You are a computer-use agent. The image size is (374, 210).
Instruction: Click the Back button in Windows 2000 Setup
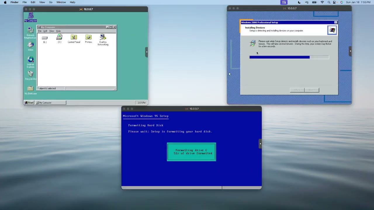297,90
